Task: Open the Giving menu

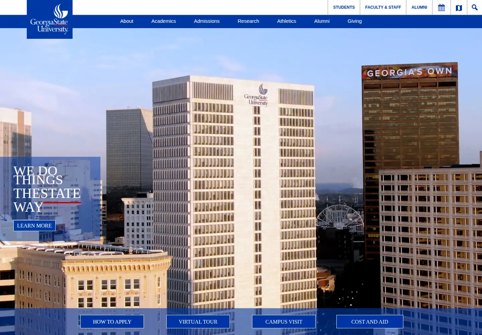Action: [354, 21]
